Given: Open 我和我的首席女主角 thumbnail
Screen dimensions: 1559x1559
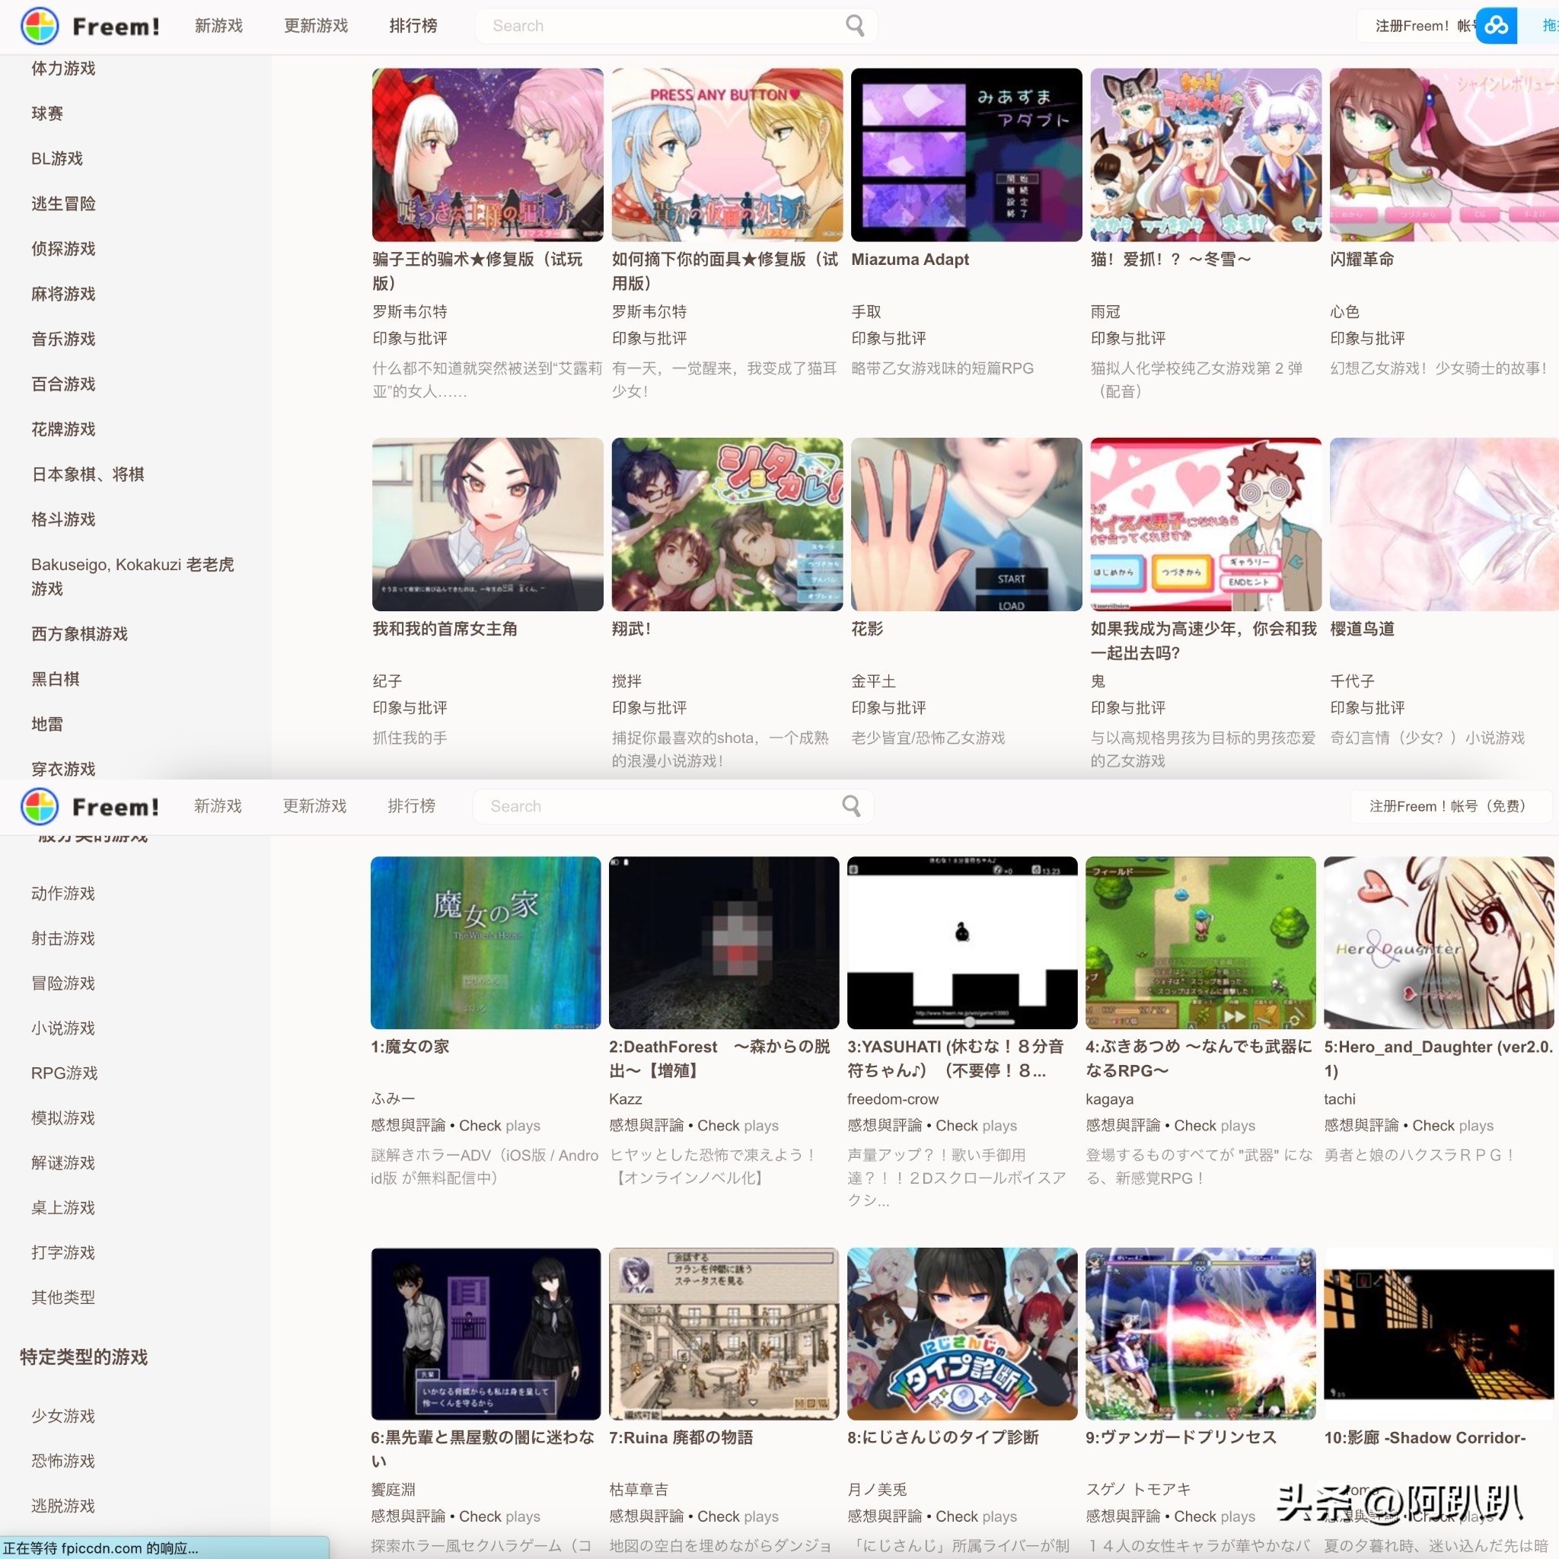Looking at the screenshot, I should coord(487,524).
